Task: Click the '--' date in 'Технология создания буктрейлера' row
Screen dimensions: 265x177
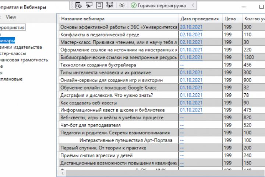Action: point(182,65)
